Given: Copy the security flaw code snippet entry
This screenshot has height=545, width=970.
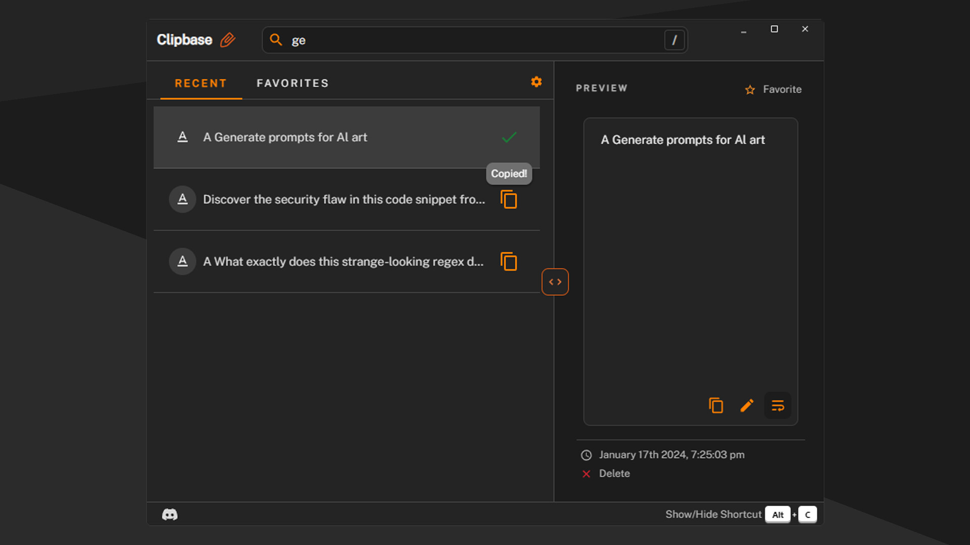Looking at the screenshot, I should (509, 199).
